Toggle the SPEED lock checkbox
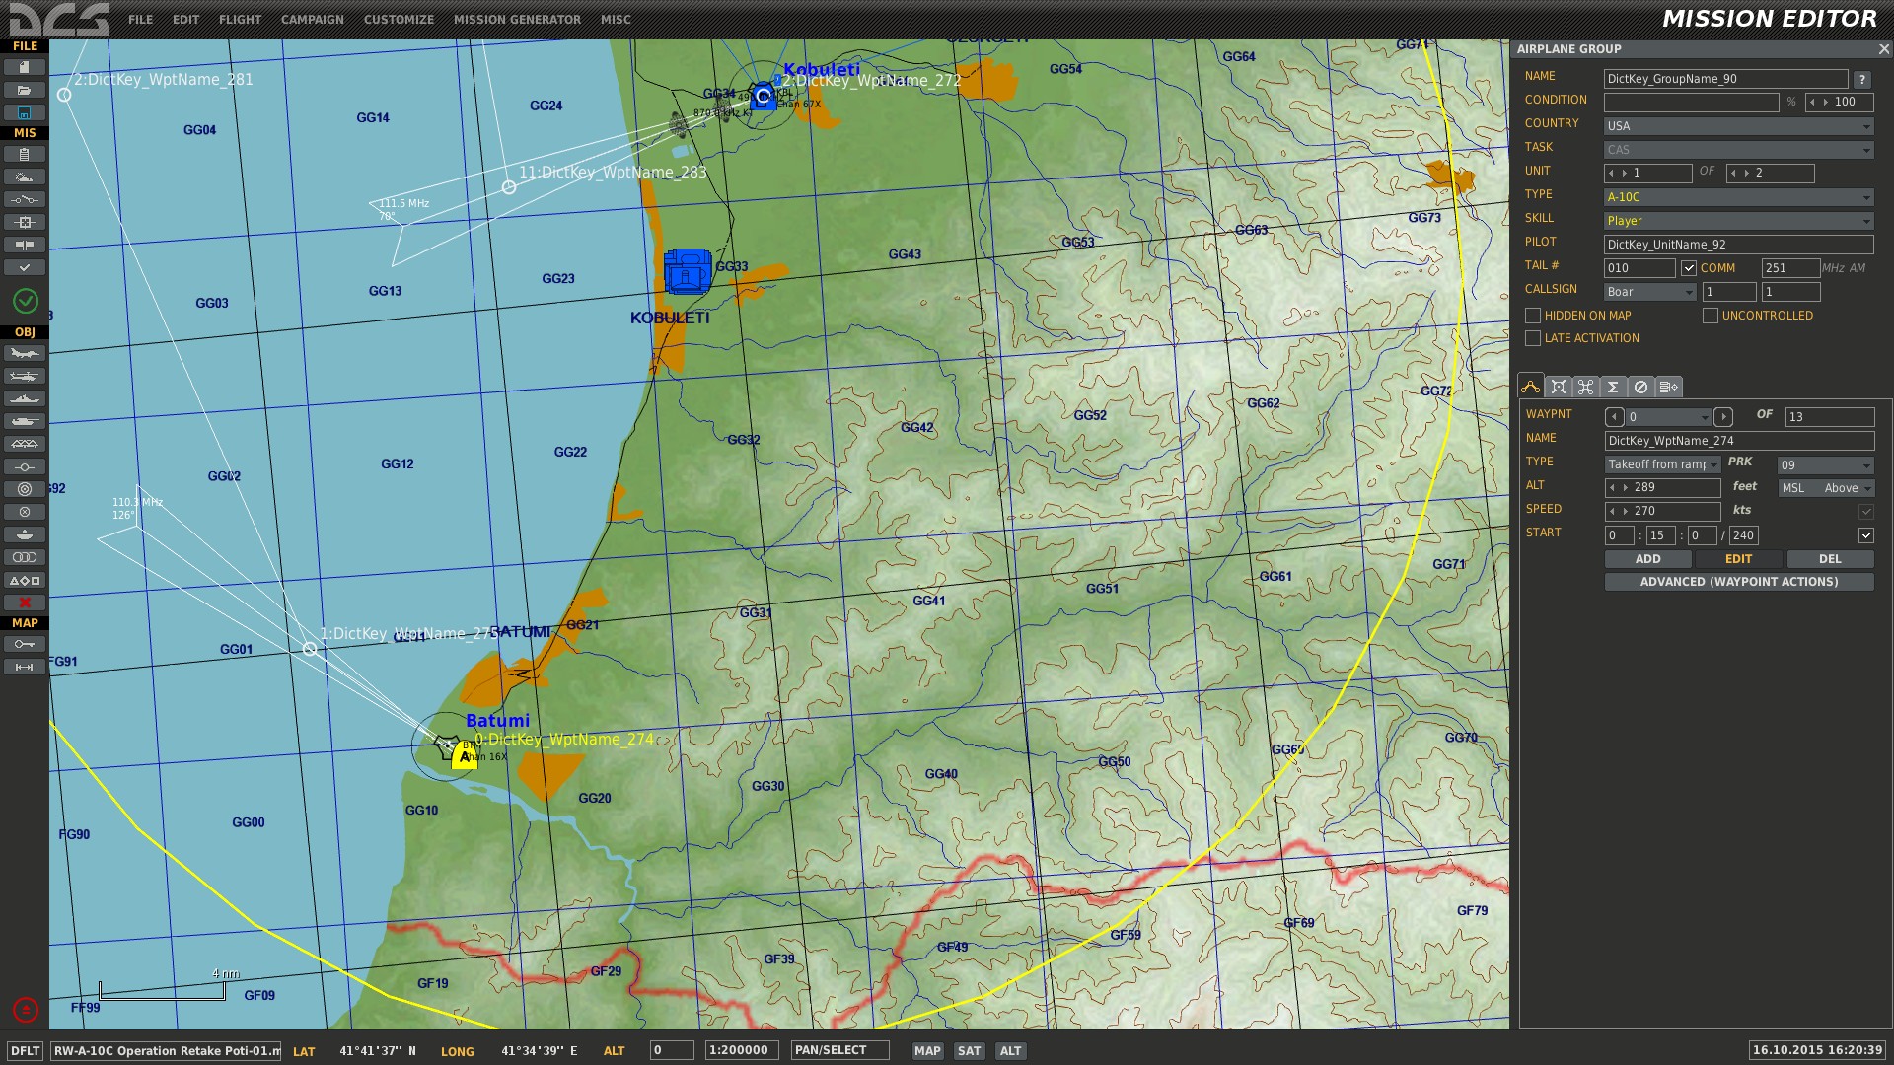Screen dimensions: 1894x1065 click(1866, 511)
